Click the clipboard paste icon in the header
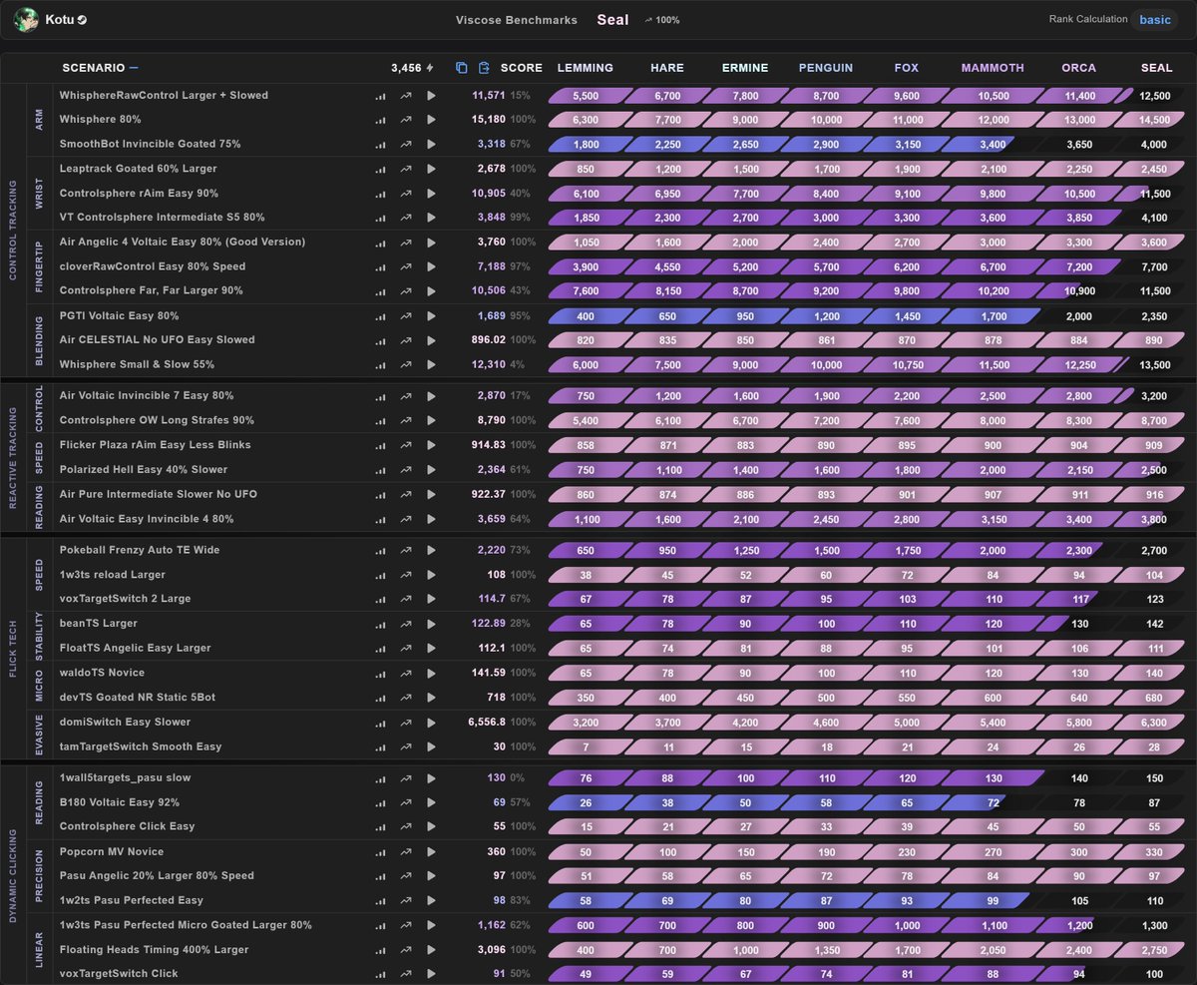This screenshot has height=985, width=1197. [483, 67]
